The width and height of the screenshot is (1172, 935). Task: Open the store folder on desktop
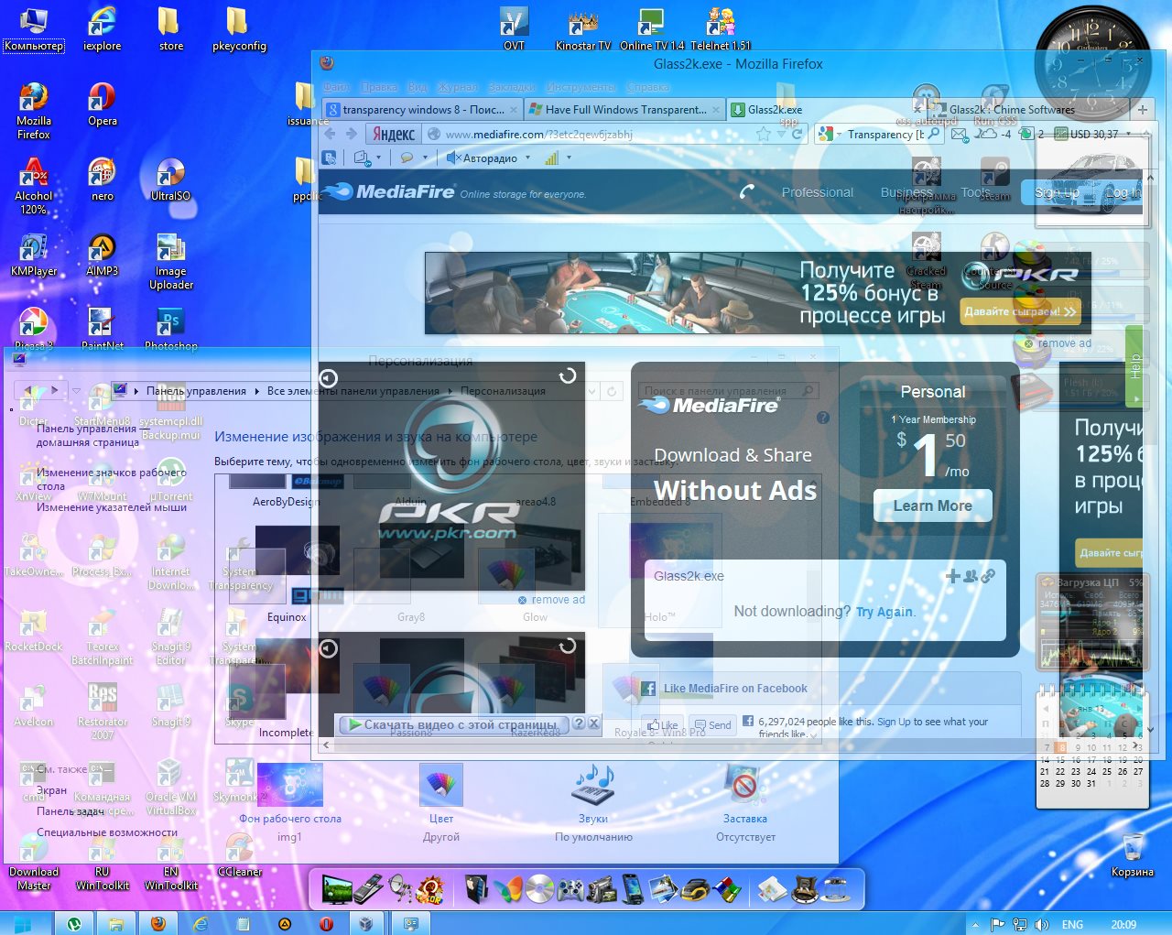170,29
